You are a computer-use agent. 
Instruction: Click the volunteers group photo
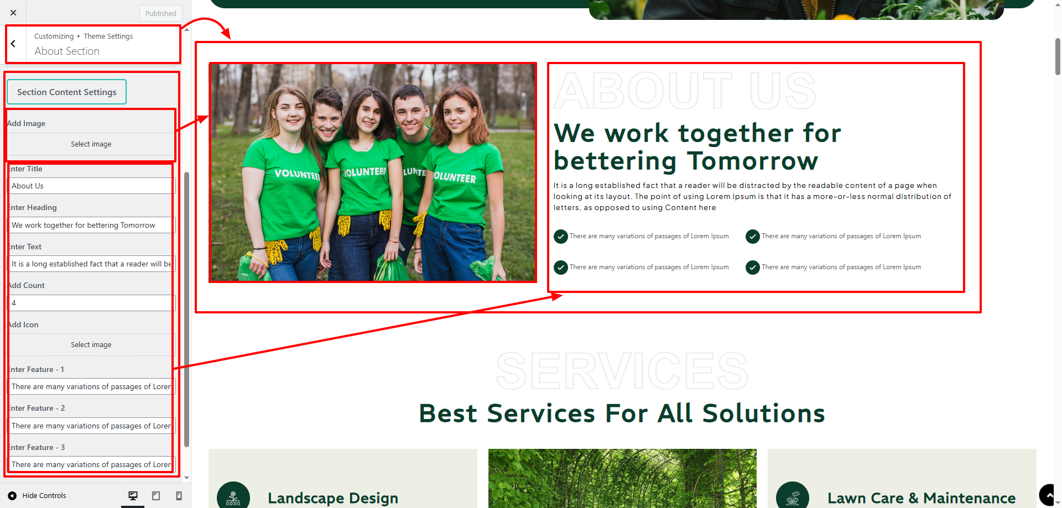click(x=373, y=172)
